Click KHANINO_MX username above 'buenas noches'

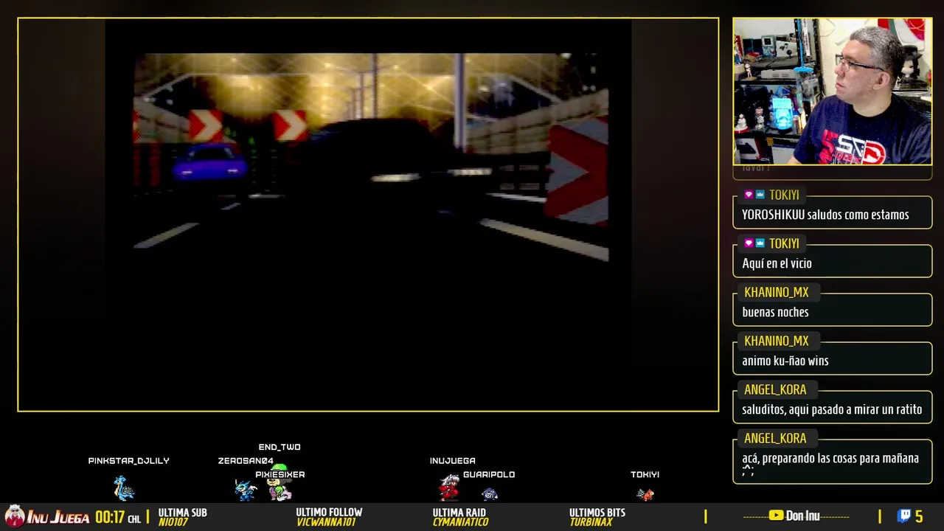pyautogui.click(x=777, y=292)
